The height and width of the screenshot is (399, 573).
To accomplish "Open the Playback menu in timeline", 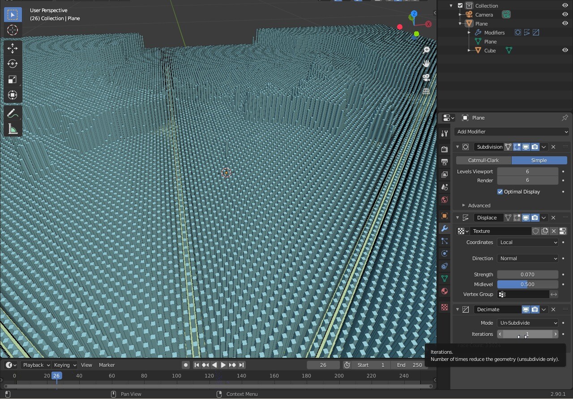I will click(36, 365).
